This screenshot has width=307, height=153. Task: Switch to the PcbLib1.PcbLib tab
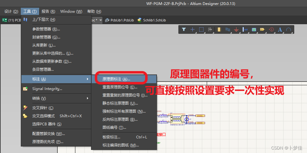coord(120,20)
